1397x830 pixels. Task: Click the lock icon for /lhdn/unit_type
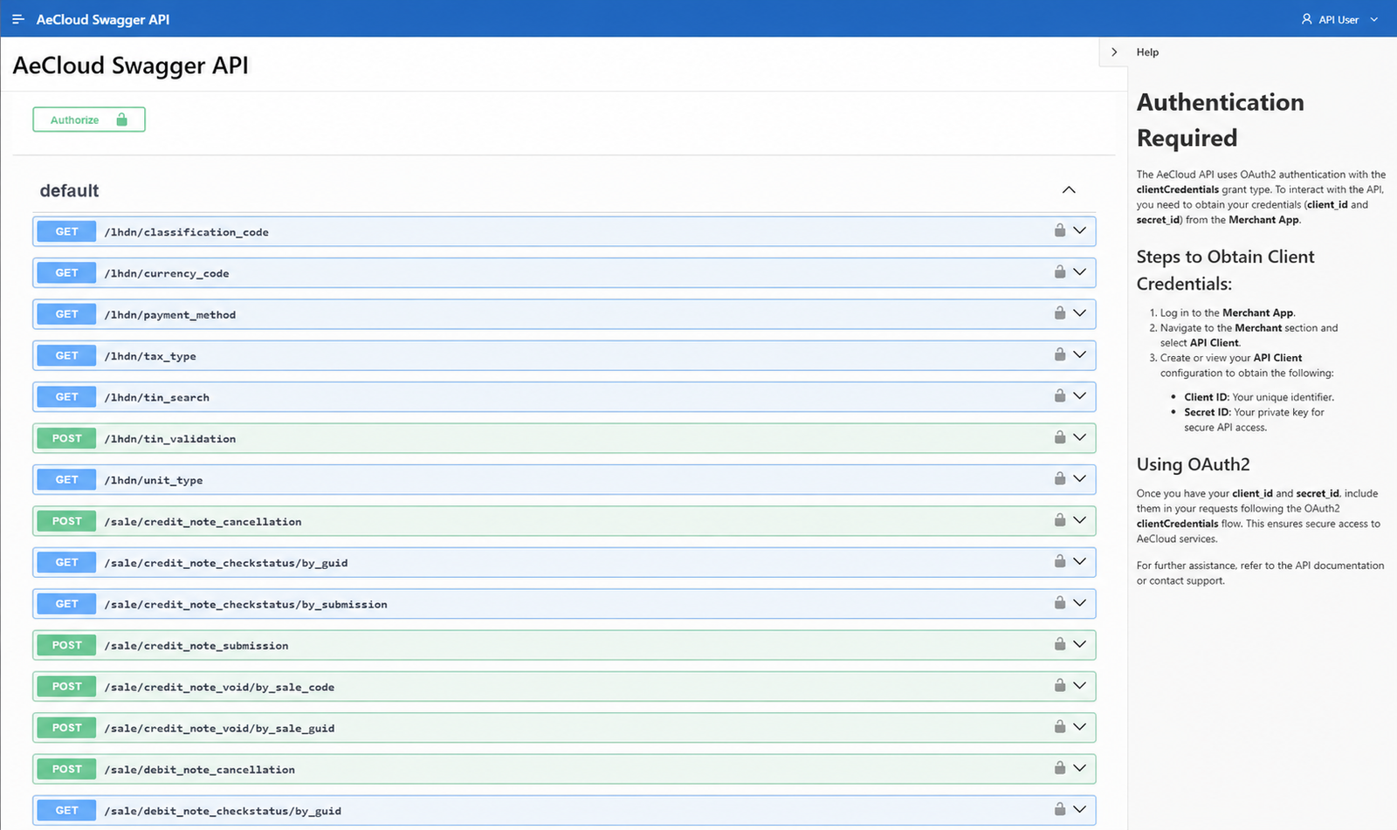coord(1059,478)
